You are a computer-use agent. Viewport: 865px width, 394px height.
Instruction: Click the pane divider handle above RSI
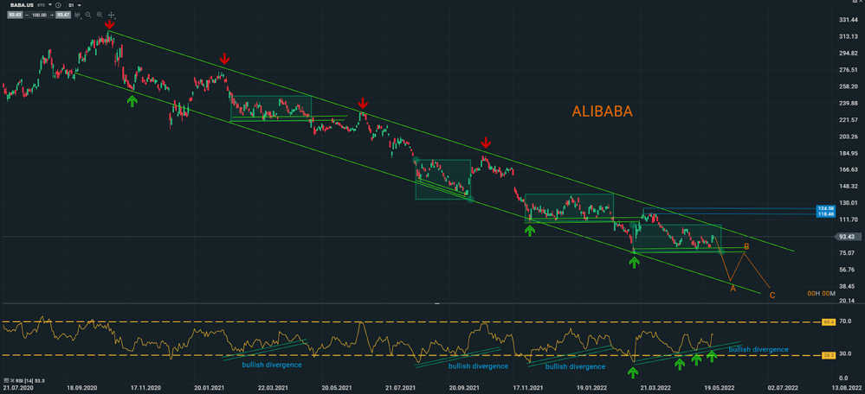[437, 304]
